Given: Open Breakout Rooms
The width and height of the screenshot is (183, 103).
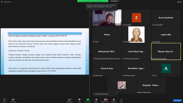Looking at the screenshot, I should (105, 100).
